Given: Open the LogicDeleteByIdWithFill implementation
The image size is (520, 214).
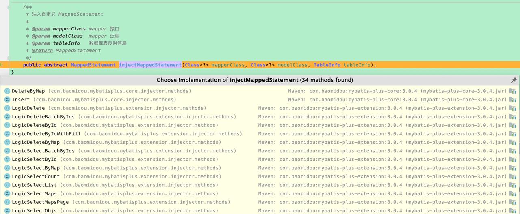Looking at the screenshot, I should (x=46, y=134).
